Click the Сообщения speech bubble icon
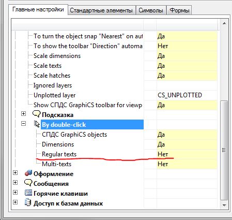Image resolution: width=232 pixels, height=220 pixels. coord(28,183)
